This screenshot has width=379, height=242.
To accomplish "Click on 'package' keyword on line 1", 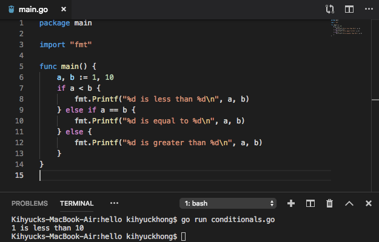I will click(55, 23).
